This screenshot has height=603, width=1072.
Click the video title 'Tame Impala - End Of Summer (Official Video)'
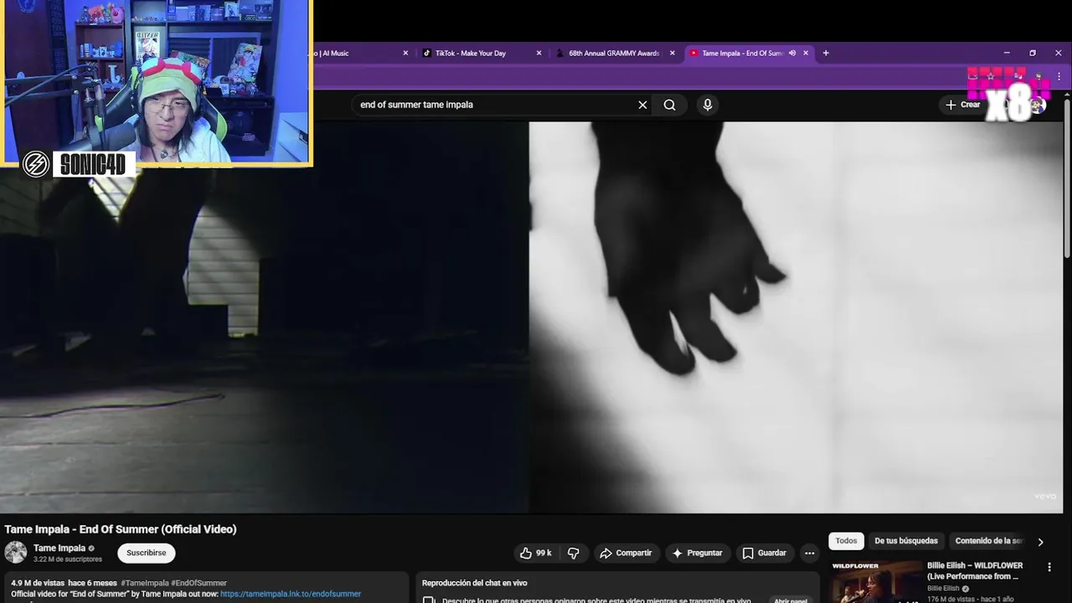[121, 529]
